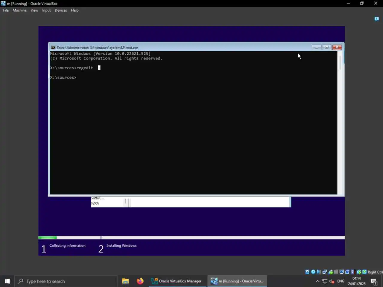Show hidden system tray icons
The height and width of the screenshot is (287, 383).
tap(317, 281)
